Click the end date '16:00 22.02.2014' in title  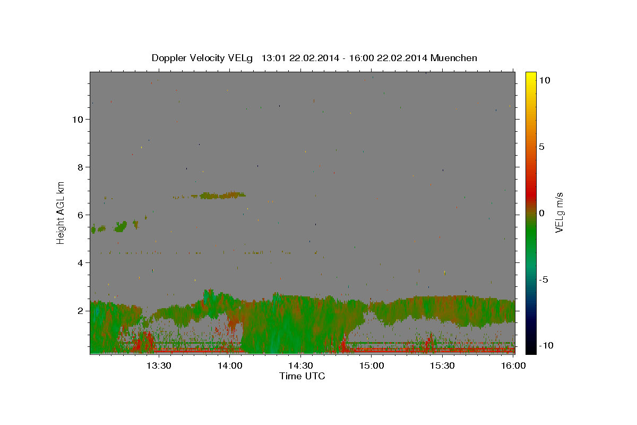point(388,58)
